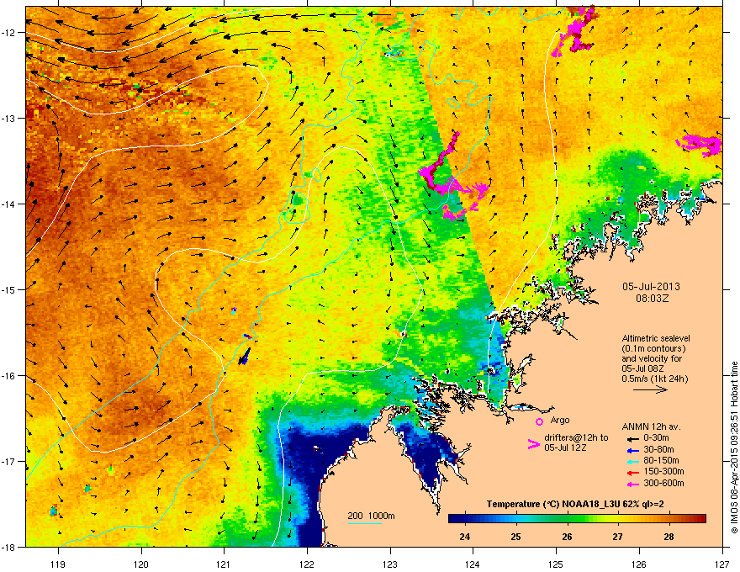Image resolution: width=740 pixels, height=572 pixels.
Task: Click the colorbar value 25
Action: [x=515, y=537]
